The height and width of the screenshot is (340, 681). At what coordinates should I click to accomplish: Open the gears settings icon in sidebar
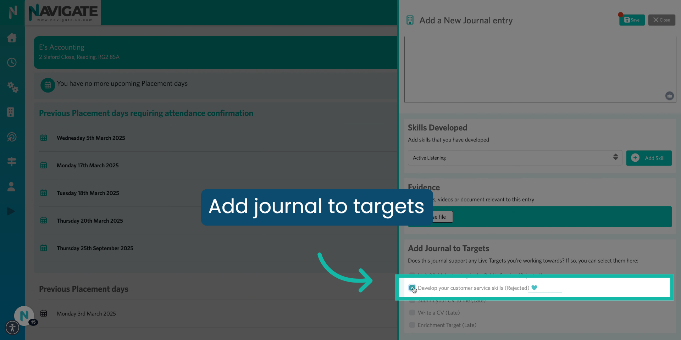click(x=13, y=88)
